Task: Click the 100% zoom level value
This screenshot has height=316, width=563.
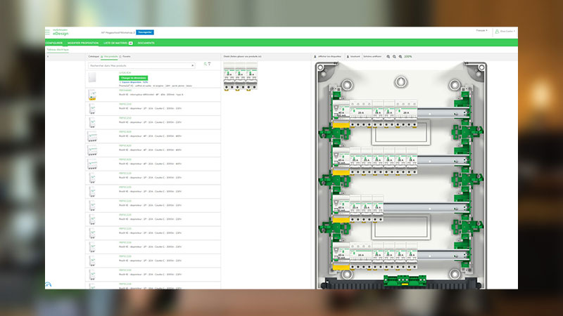Action: click(408, 57)
